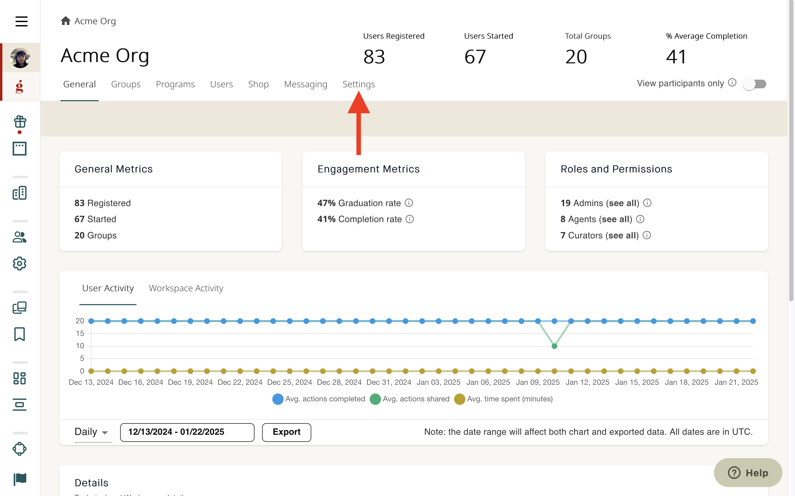This screenshot has height=496, width=795.
Task: Open the dashboard grid icon in the sidebar
Action: [19, 379]
